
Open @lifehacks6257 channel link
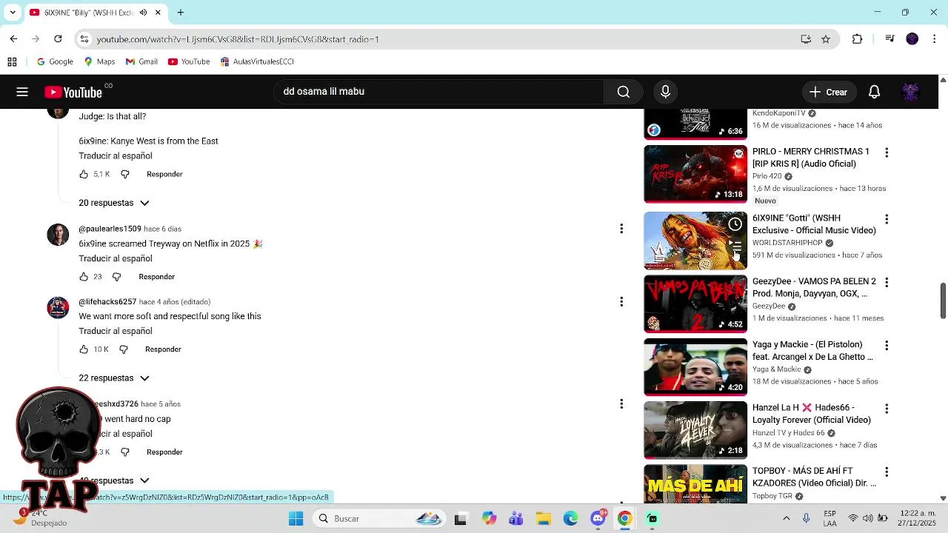pos(107,302)
